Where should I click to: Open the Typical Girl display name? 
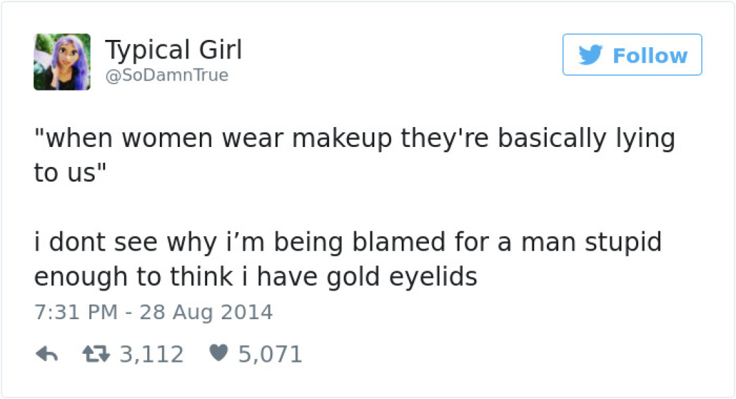coord(173,50)
